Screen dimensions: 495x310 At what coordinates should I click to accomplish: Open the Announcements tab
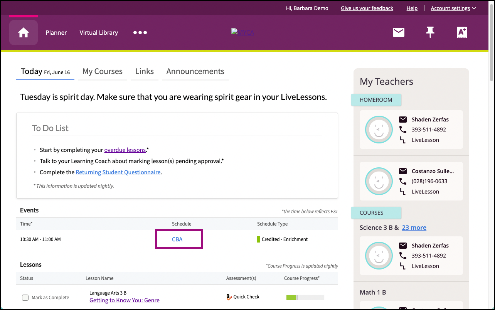tap(195, 71)
